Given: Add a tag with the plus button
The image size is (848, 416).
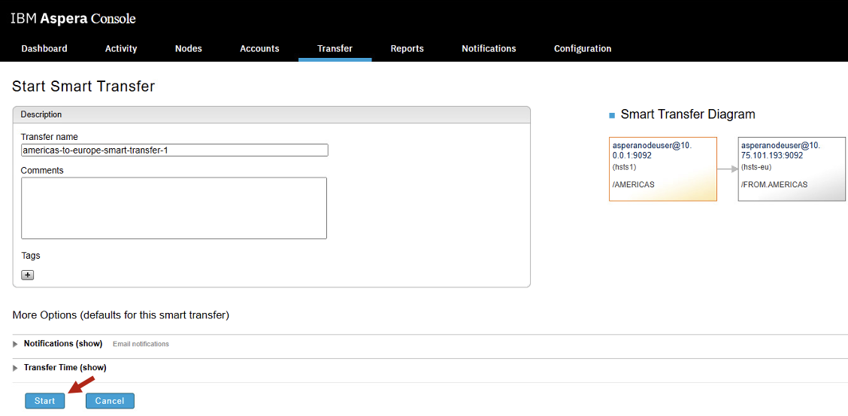Looking at the screenshot, I should pyautogui.click(x=28, y=275).
